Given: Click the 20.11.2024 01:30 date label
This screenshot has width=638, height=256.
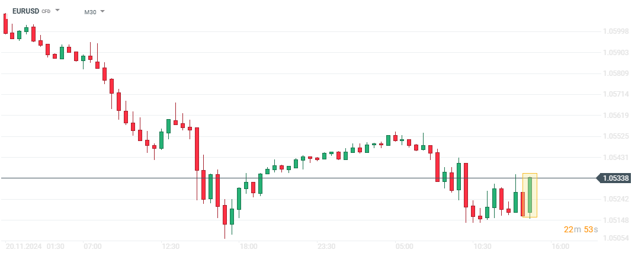Looking at the screenshot, I should coord(35,246).
